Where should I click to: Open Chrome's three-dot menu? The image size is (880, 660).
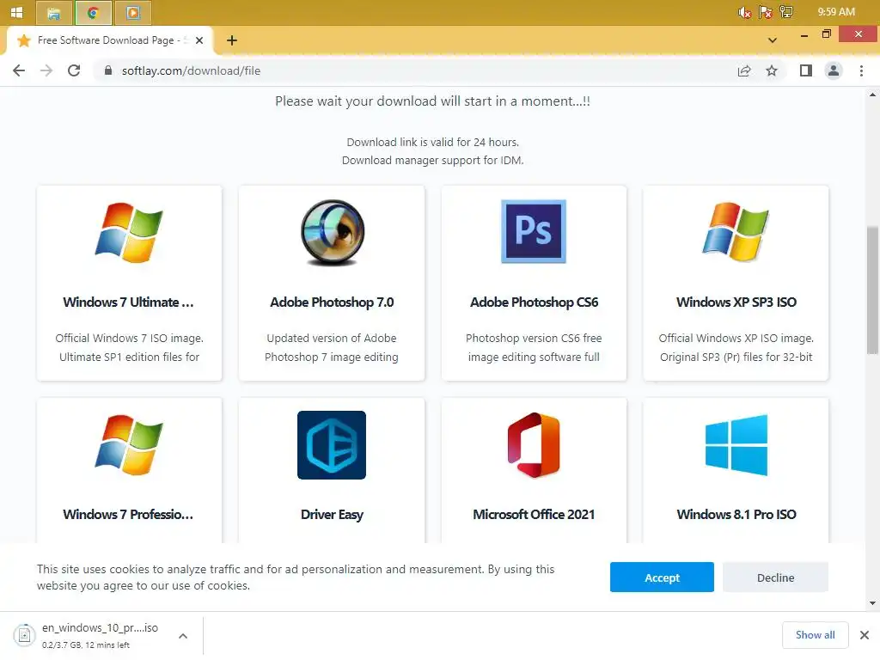point(861,70)
